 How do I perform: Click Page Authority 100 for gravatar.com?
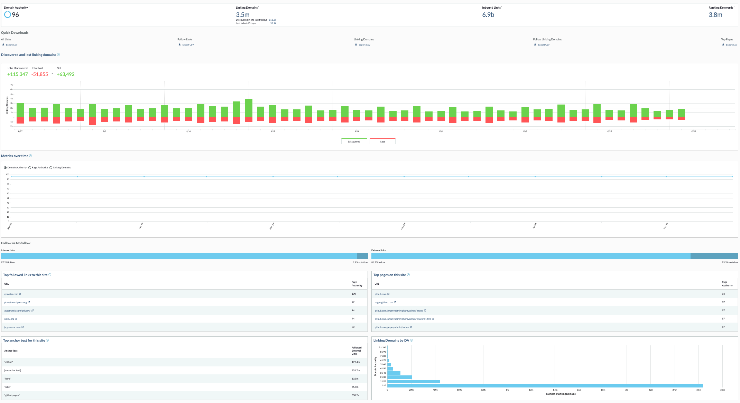point(354,294)
